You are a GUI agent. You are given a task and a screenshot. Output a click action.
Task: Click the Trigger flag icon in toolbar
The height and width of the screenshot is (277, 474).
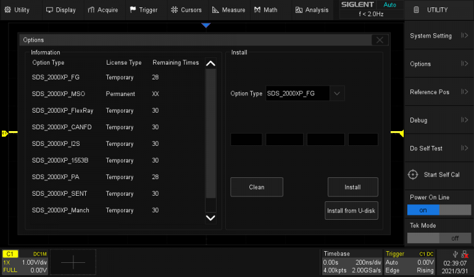click(x=132, y=10)
